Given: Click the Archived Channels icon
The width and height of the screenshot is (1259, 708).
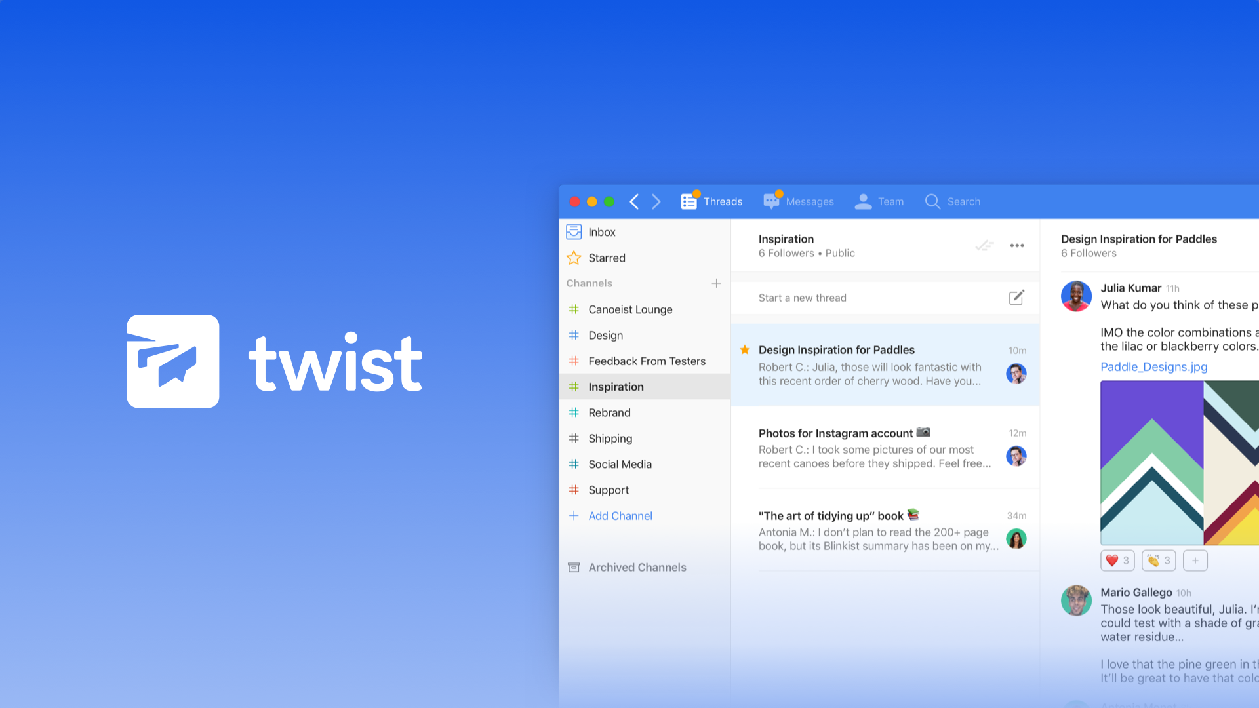Looking at the screenshot, I should tap(574, 566).
